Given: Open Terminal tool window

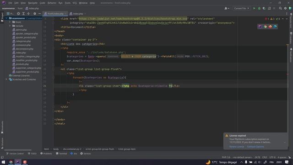Looking at the screenshot, I should click(61, 154).
